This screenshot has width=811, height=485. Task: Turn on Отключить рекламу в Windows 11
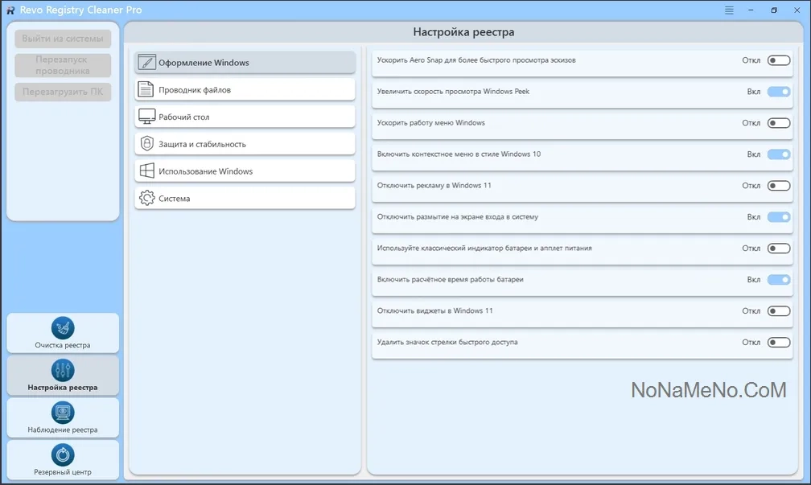click(x=778, y=186)
